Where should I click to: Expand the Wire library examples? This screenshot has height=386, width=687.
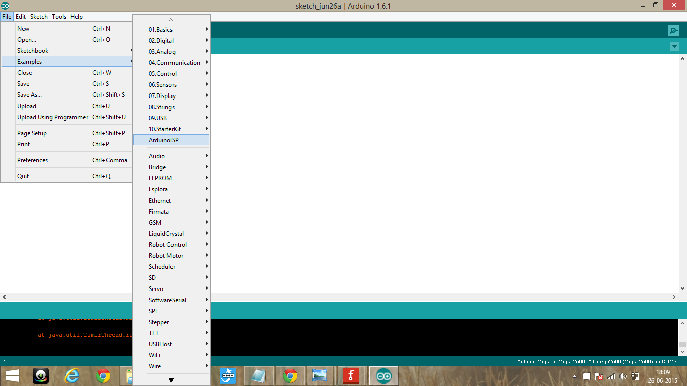coord(171,366)
